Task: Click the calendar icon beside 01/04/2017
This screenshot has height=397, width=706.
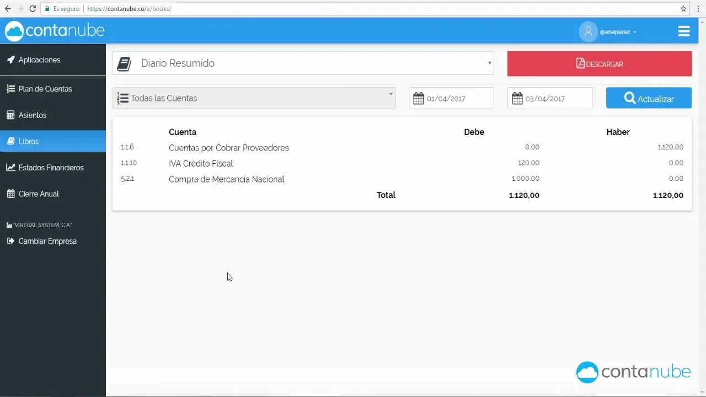Action: [419, 99]
